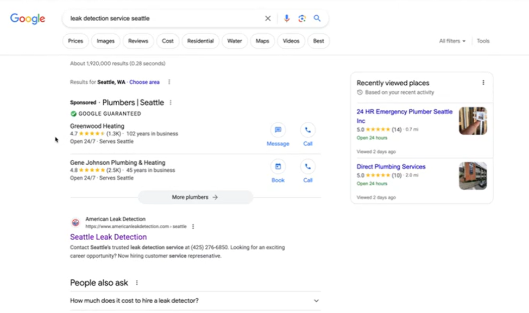Click the Google logo
Screen dimensions: 529x313
[27, 18]
